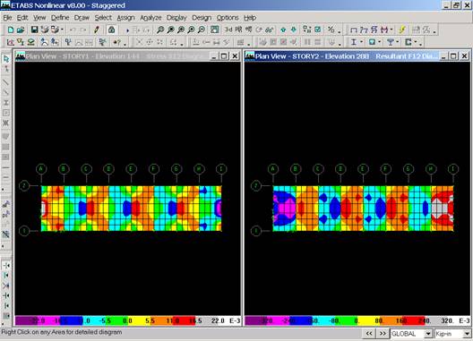This screenshot has height=341, width=473.
Task: Select the 3-d view toolbar button
Action: click(228, 30)
